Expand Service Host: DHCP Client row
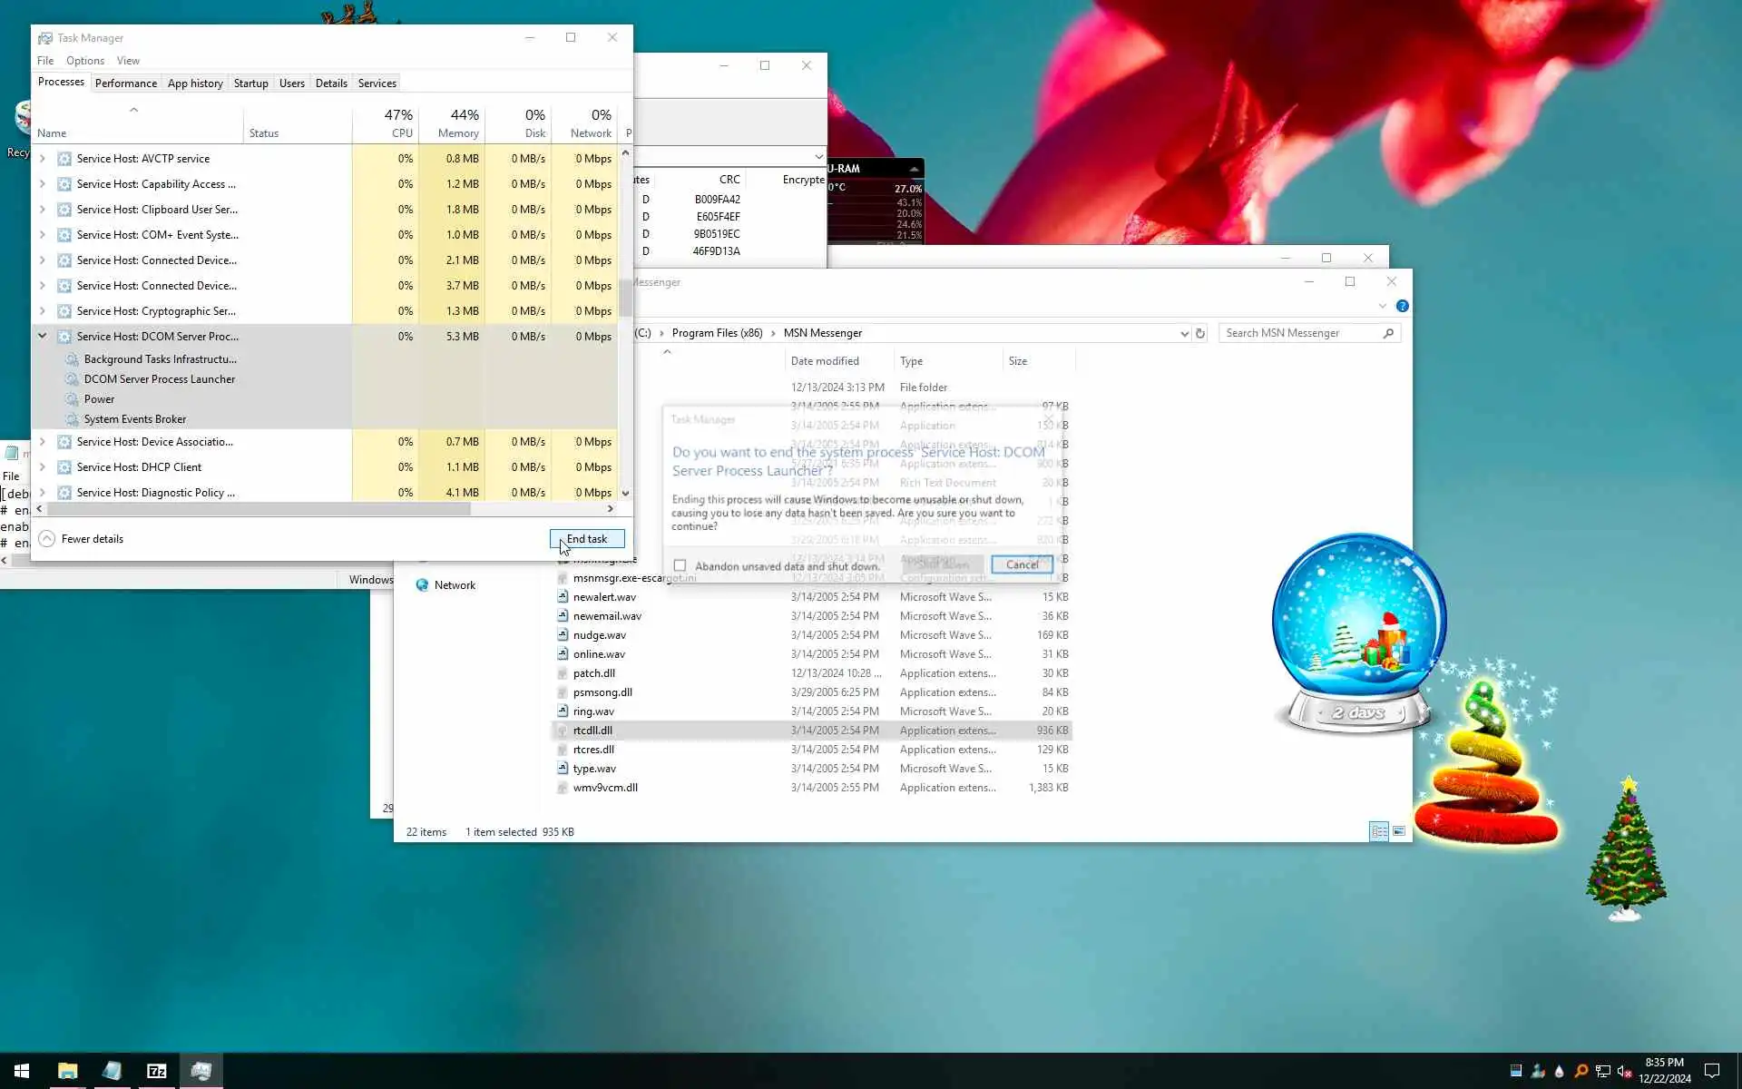Viewport: 1742px width, 1089px height. (43, 467)
